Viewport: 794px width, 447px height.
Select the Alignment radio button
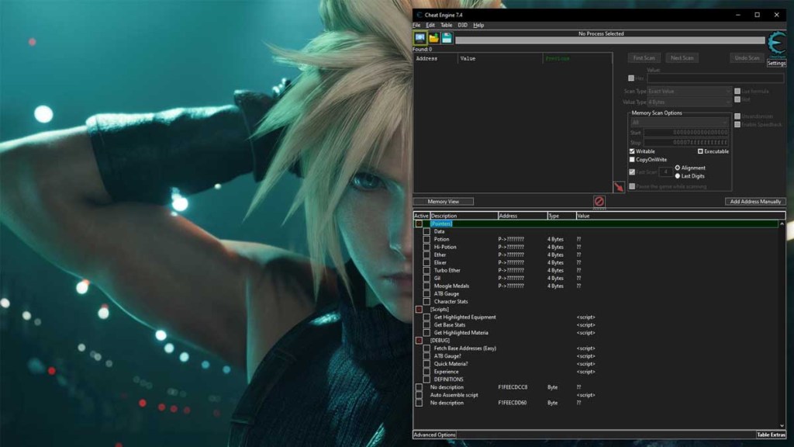pos(678,168)
